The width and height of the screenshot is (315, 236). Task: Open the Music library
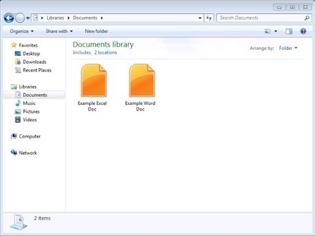click(x=29, y=103)
